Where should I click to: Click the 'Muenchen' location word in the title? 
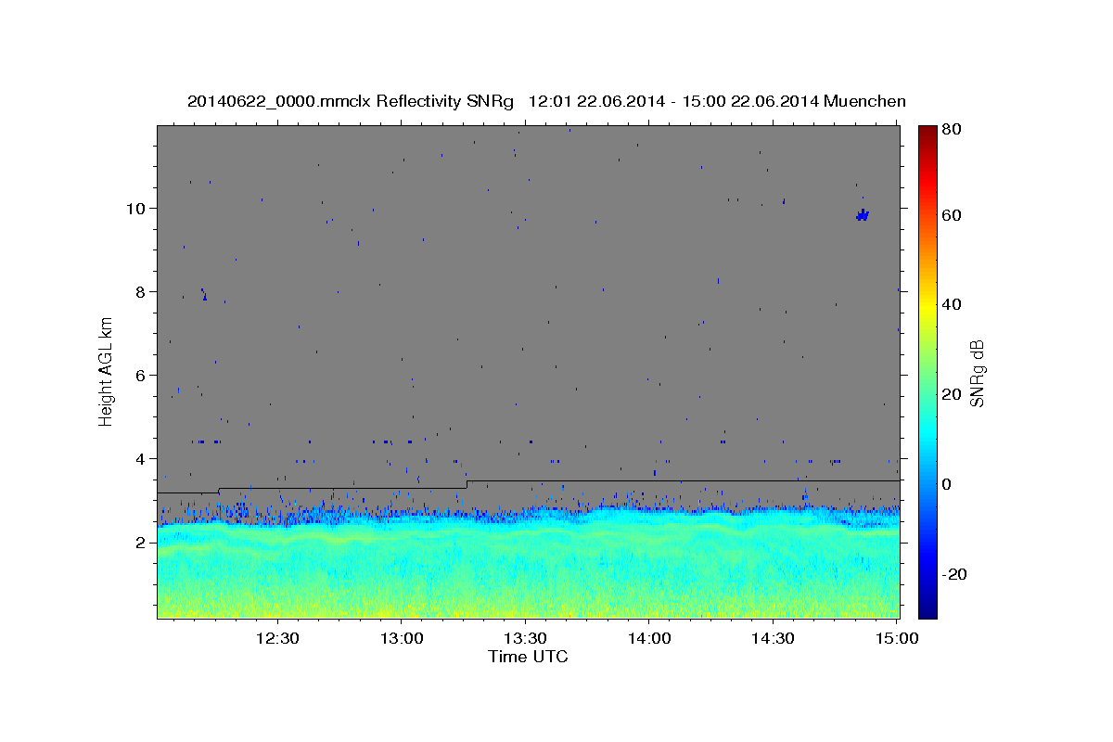(864, 101)
